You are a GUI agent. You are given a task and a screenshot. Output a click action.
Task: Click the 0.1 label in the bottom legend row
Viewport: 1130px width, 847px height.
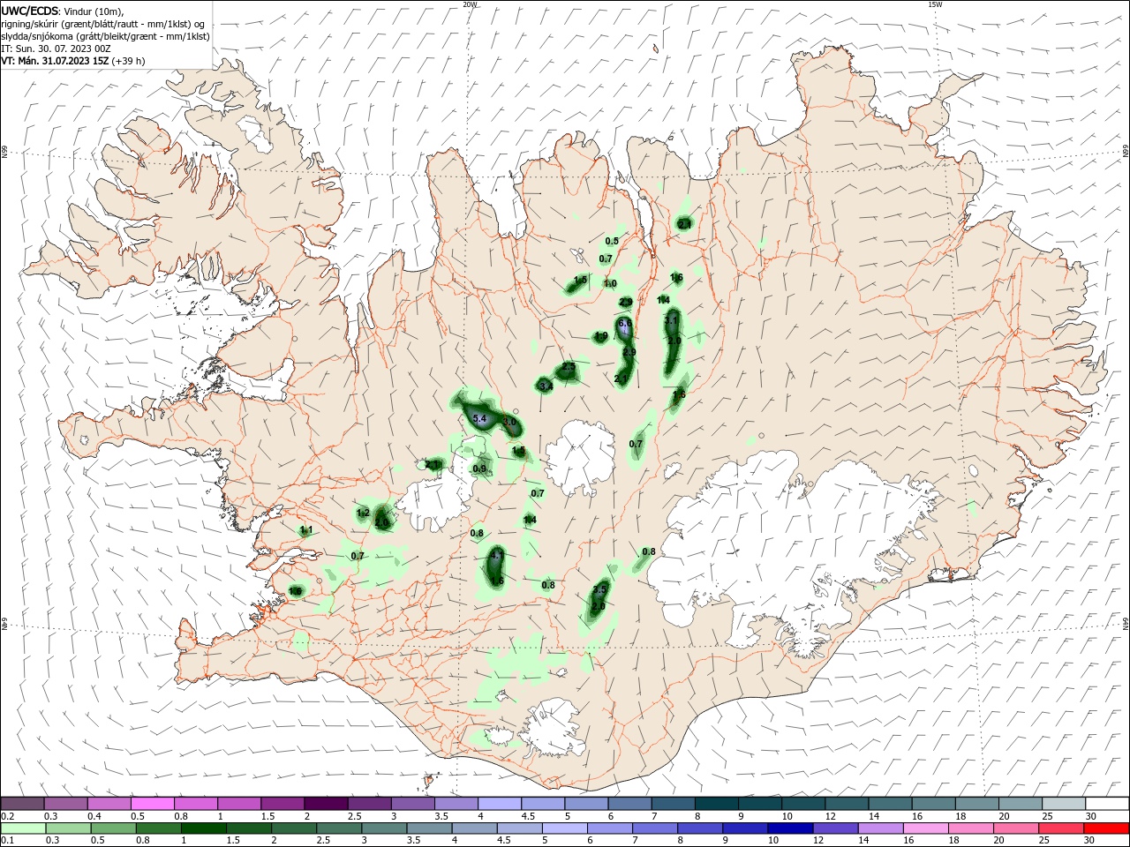point(8,841)
